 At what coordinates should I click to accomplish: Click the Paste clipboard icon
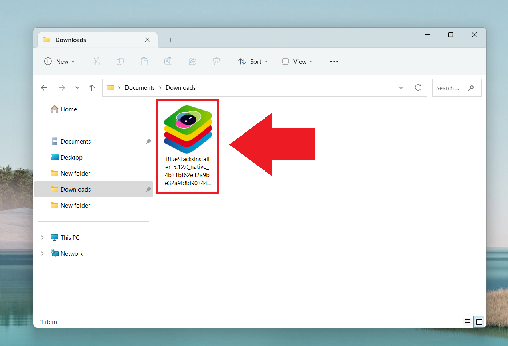click(144, 61)
